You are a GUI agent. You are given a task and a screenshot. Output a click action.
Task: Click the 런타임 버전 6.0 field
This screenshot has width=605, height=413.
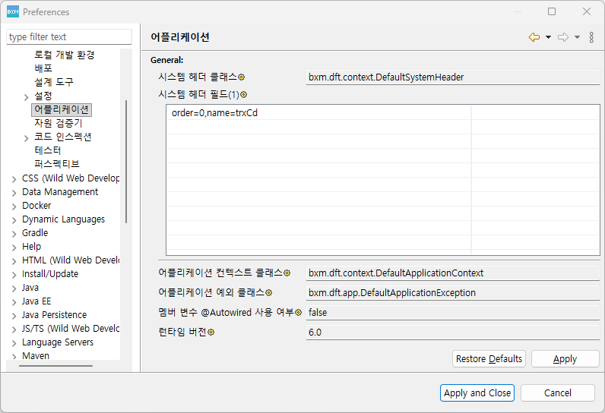click(453, 332)
